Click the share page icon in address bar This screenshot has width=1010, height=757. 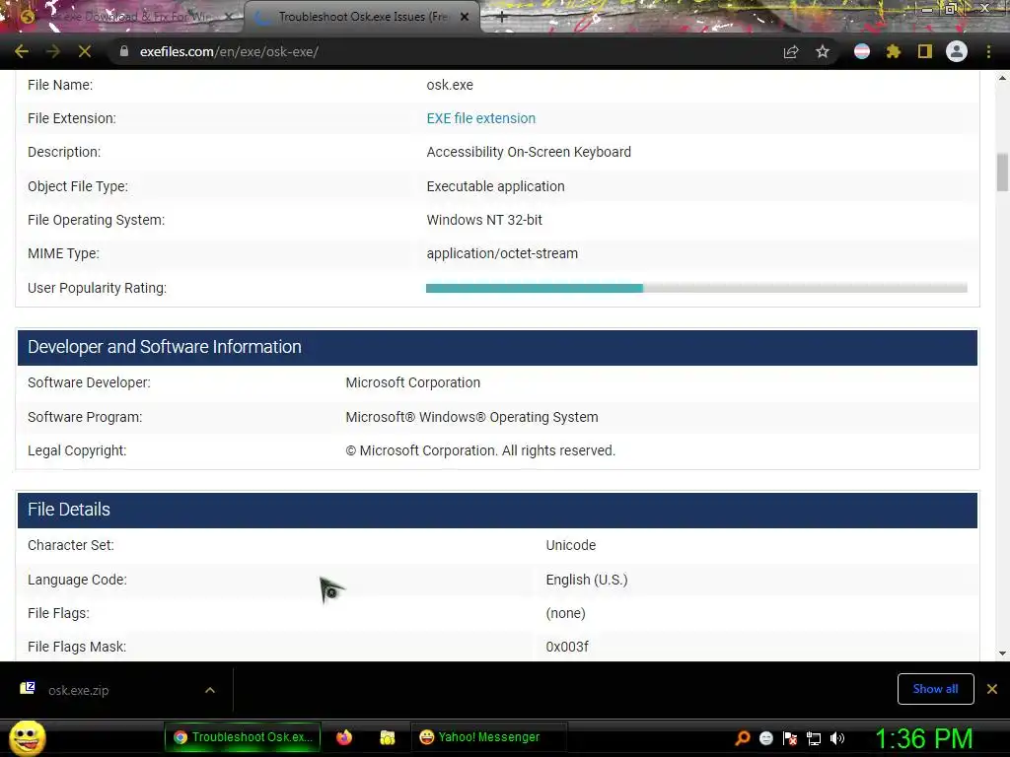point(791,51)
